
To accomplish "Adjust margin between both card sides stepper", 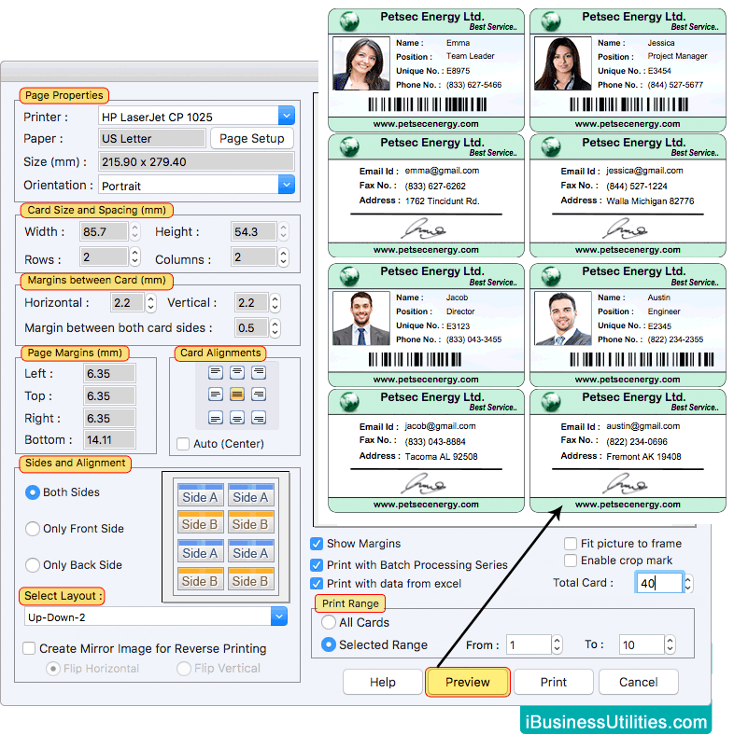I will click(275, 327).
